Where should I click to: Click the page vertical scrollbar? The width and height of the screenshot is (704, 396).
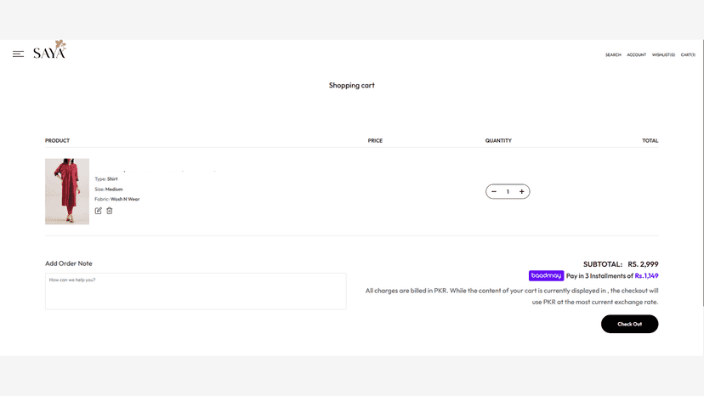701,173
